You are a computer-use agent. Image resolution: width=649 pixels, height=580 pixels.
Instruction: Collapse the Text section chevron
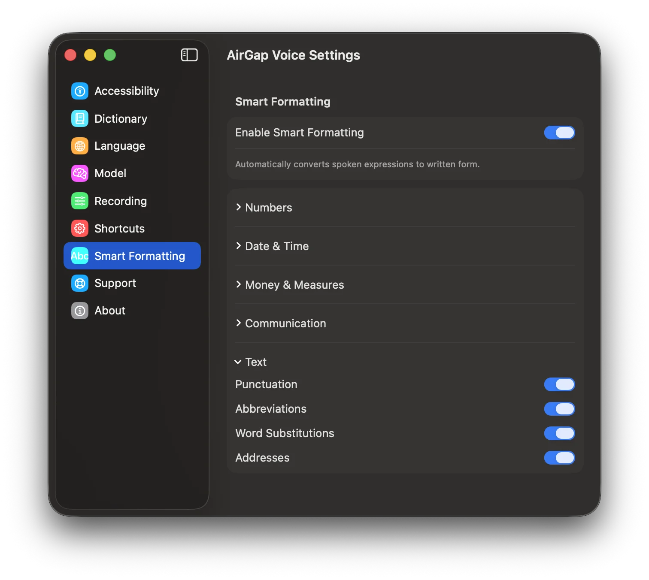click(x=238, y=362)
